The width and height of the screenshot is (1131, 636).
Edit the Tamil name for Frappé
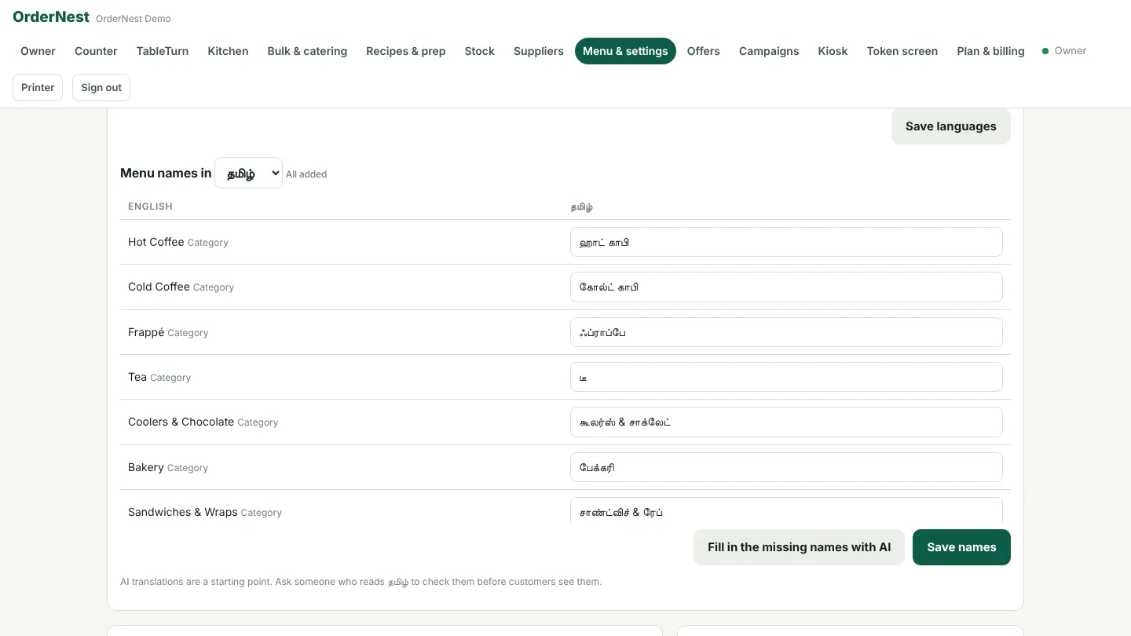coord(786,332)
